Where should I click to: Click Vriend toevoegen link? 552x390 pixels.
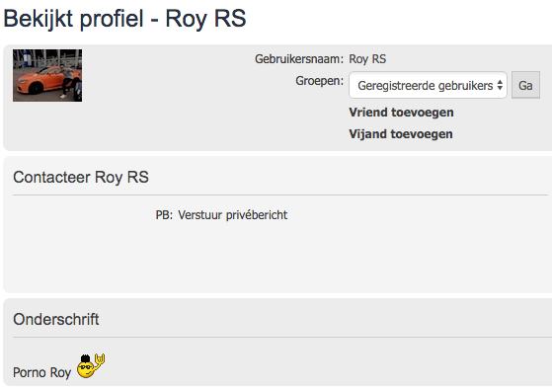coord(401,113)
